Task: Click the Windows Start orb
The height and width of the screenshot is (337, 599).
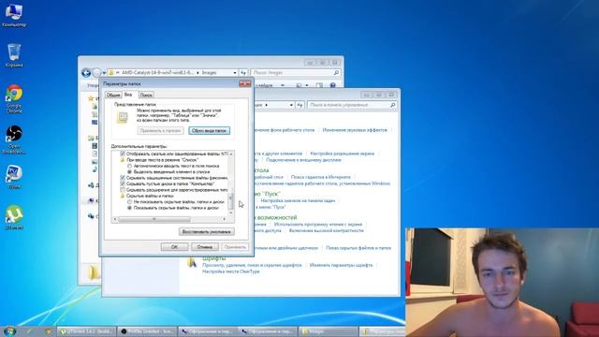Action: tap(9, 331)
